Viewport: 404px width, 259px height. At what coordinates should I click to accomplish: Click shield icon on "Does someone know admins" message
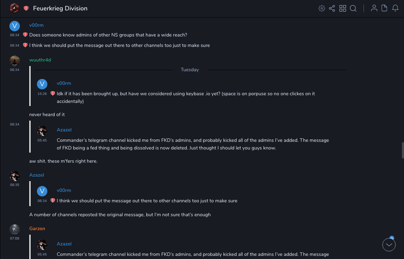tap(25, 35)
